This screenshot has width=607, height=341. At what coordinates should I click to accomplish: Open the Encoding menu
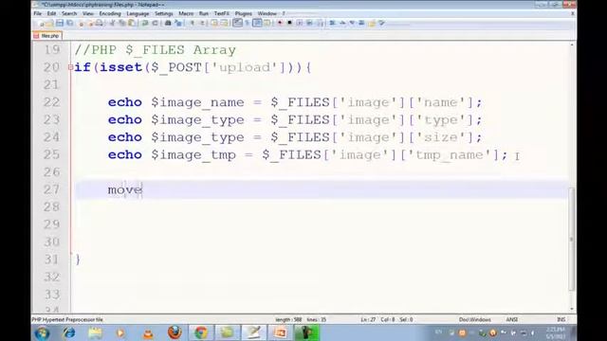(110, 13)
